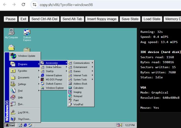Click Insert floppy image button

tap(102, 19)
